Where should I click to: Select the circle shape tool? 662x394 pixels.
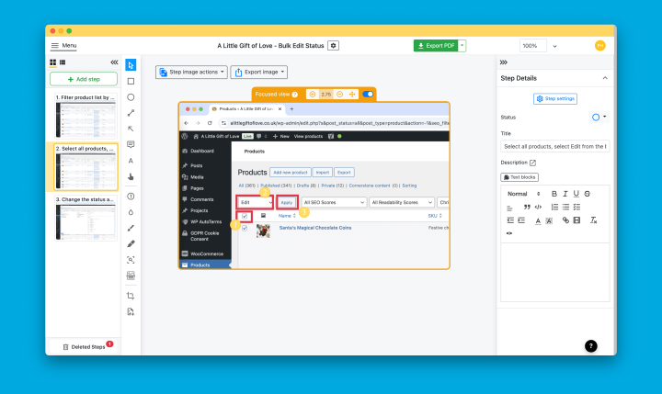coord(131,97)
